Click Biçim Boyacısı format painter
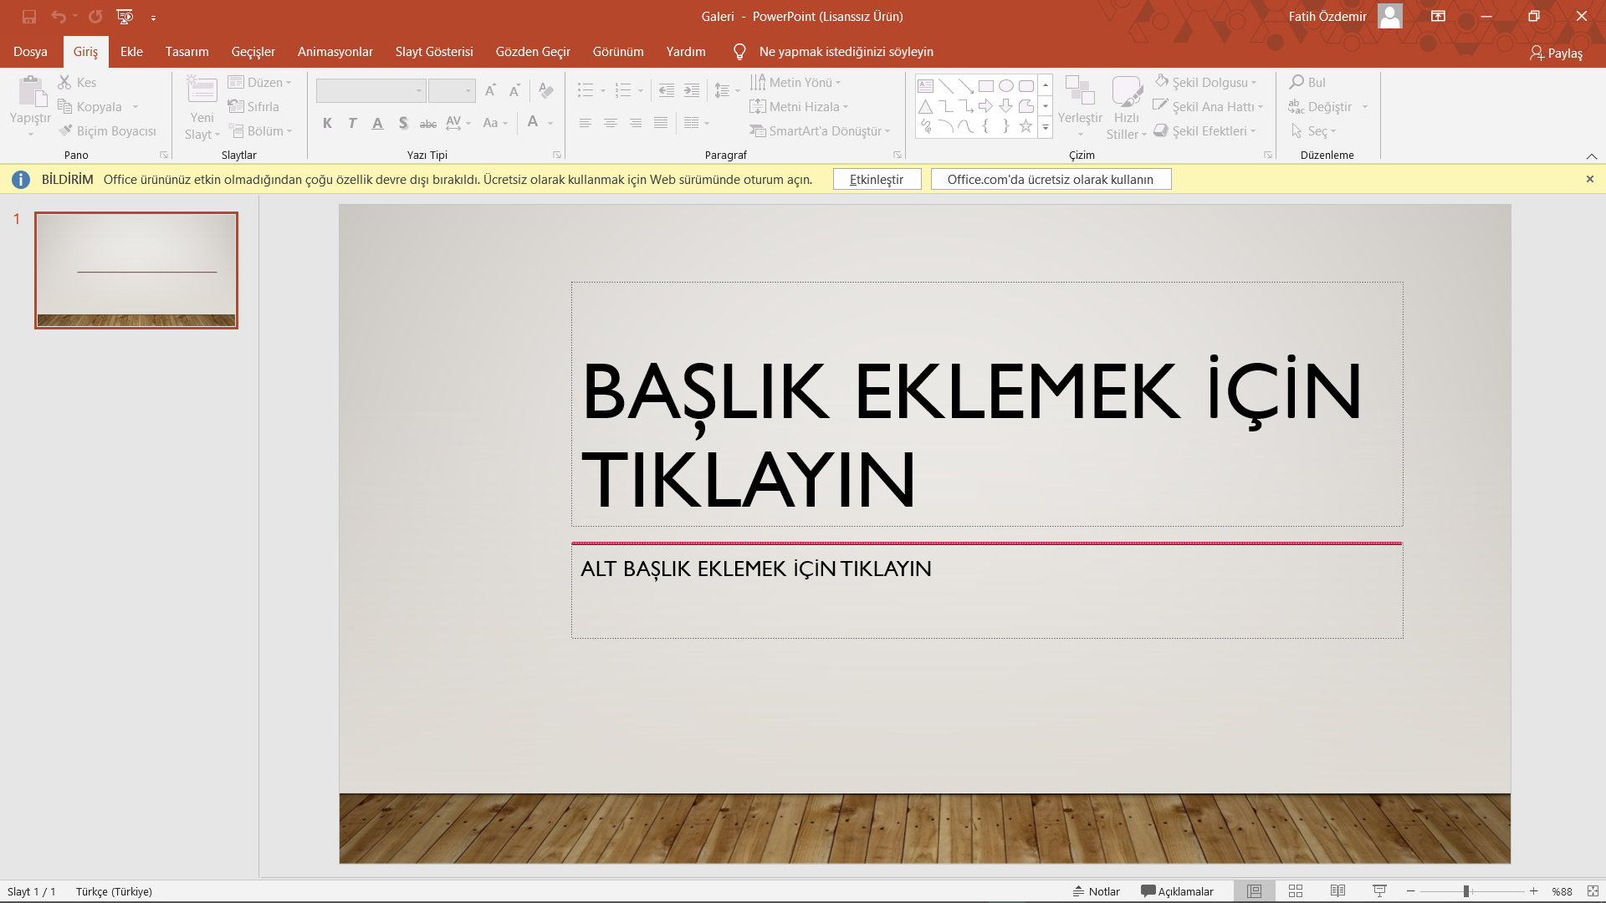Viewport: 1606px width, 903px height. click(107, 130)
